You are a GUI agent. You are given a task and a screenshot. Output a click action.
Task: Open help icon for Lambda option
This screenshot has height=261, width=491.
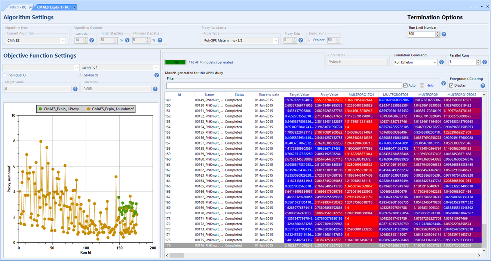[92, 40]
